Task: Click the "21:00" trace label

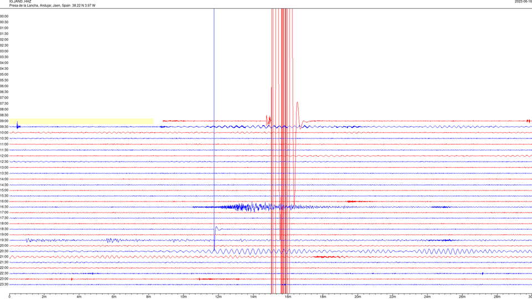Action: click(x=4, y=256)
